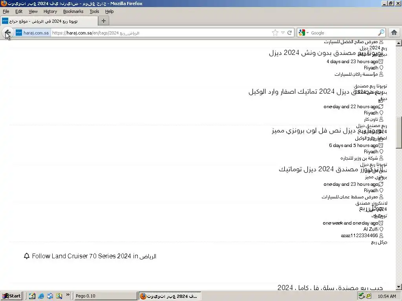The width and height of the screenshot is (402, 301).
Task: Click the quick launch icon left of the search folder
Action: click(x=50, y=296)
